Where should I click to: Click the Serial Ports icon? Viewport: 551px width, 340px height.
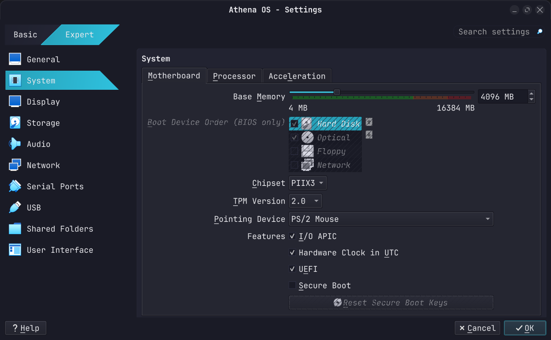[14, 186]
